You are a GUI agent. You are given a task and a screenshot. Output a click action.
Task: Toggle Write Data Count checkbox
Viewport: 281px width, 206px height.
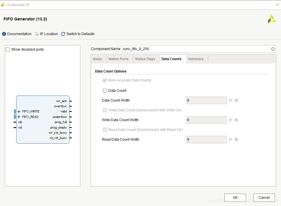105,110
